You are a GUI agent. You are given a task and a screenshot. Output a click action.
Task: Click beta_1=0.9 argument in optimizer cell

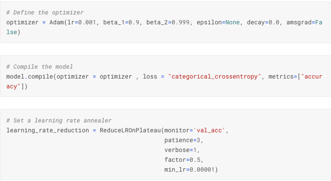point(121,22)
